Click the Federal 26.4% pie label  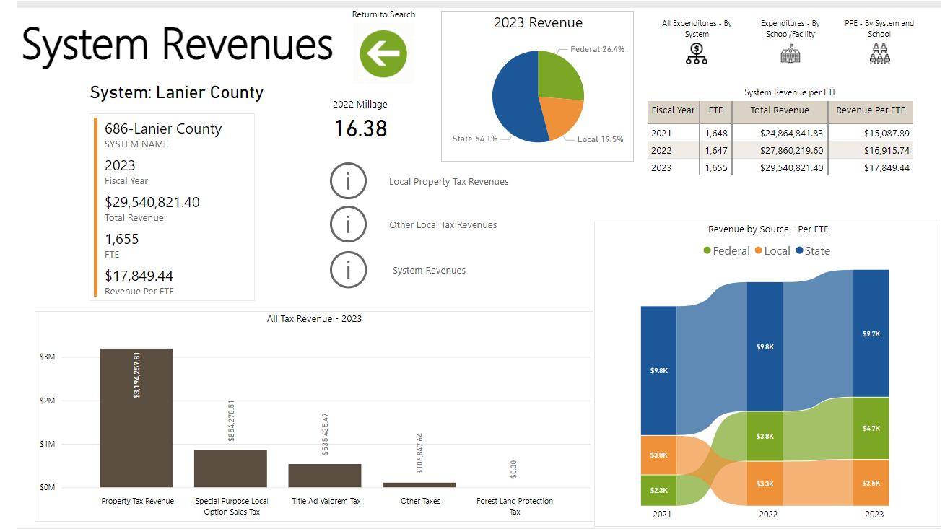pyautogui.click(x=597, y=50)
